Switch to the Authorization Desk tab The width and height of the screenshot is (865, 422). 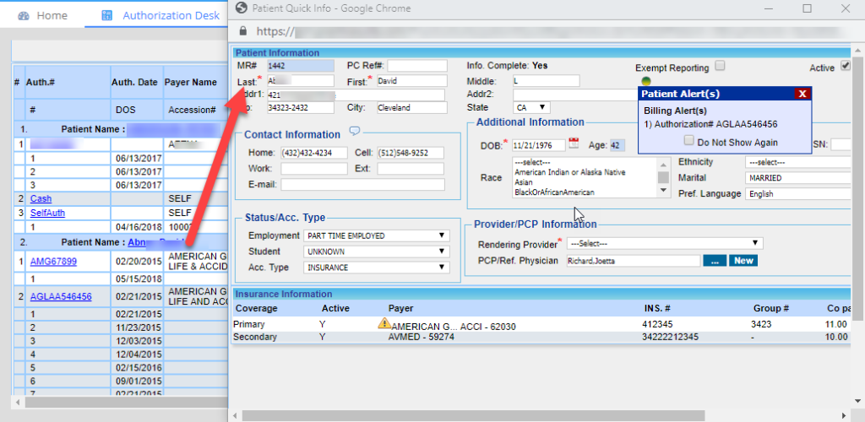tap(160, 15)
